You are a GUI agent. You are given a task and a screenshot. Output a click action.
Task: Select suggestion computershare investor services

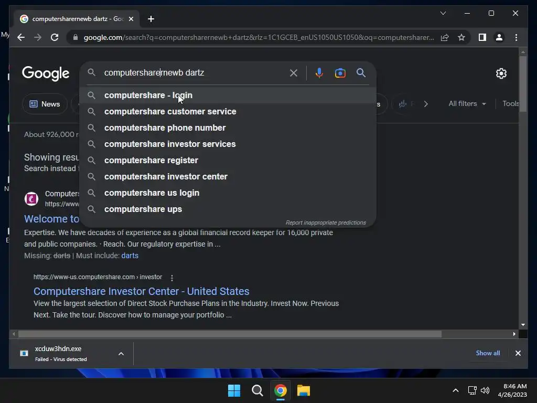pyautogui.click(x=228, y=144)
